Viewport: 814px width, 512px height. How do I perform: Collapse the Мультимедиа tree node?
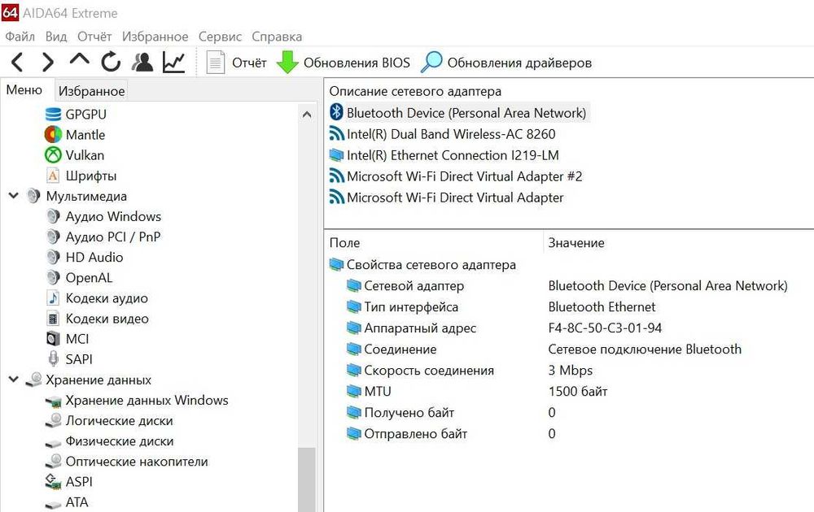tap(14, 196)
